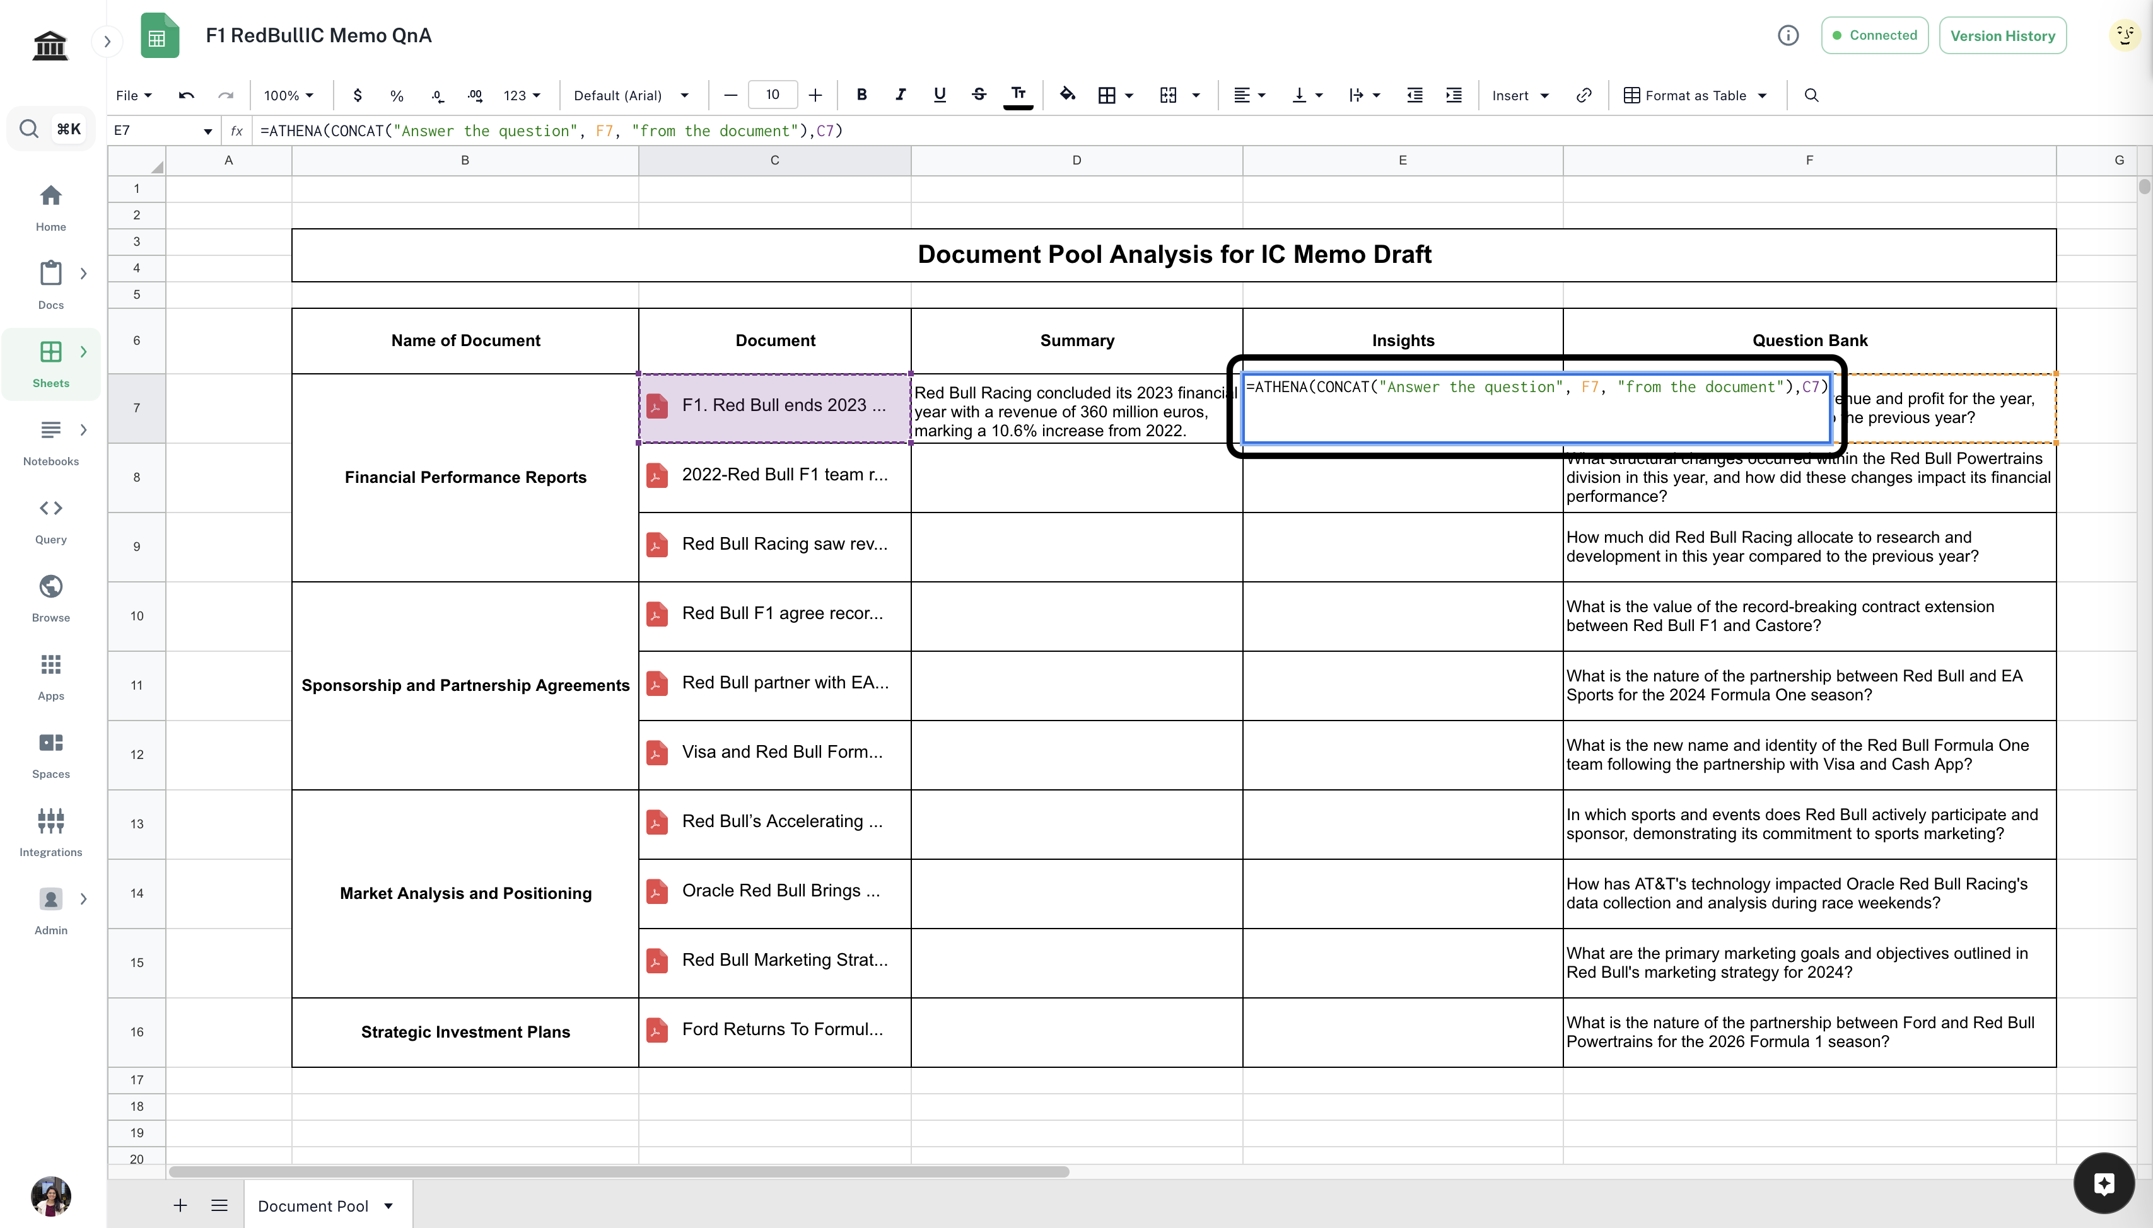Open the Browse globe icon
The image size is (2153, 1228).
(x=50, y=586)
